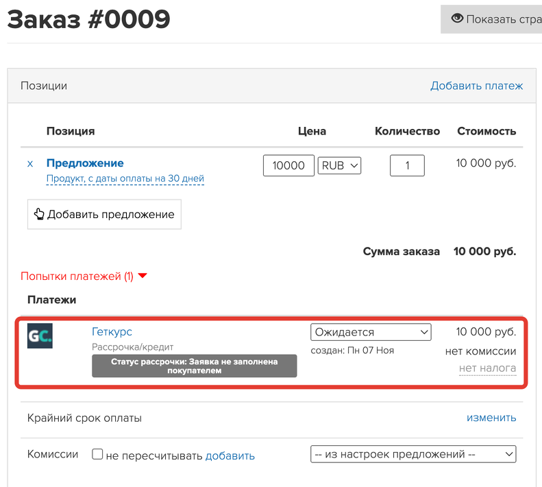Click the Позиция column header
542x487 pixels.
coord(71,131)
